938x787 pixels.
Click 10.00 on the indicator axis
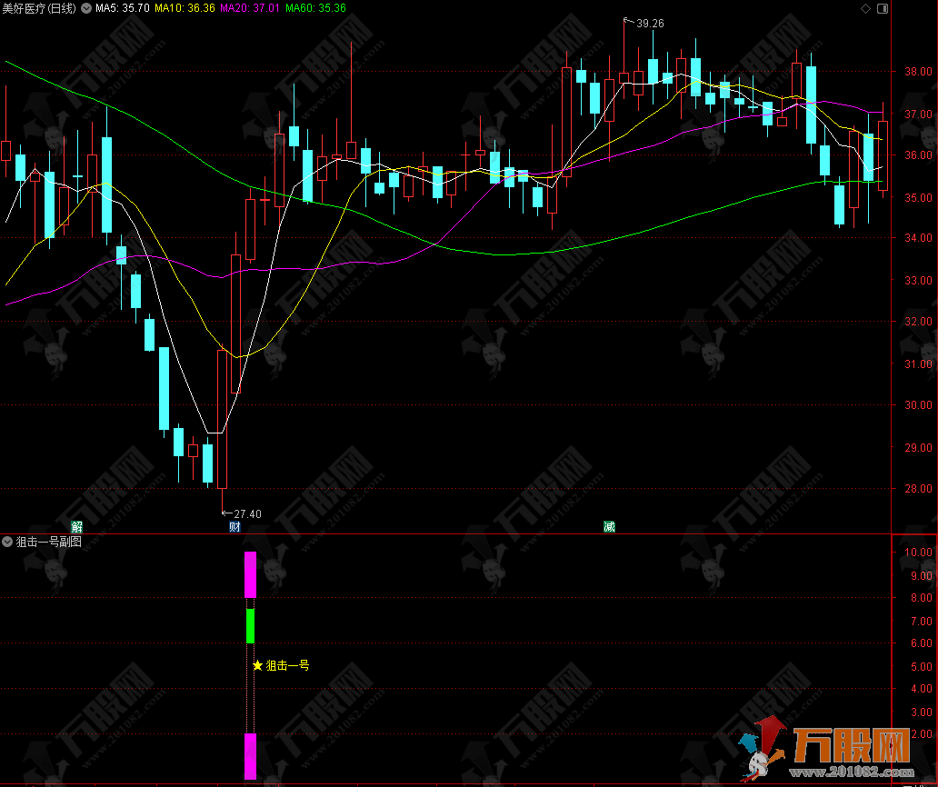(x=918, y=553)
